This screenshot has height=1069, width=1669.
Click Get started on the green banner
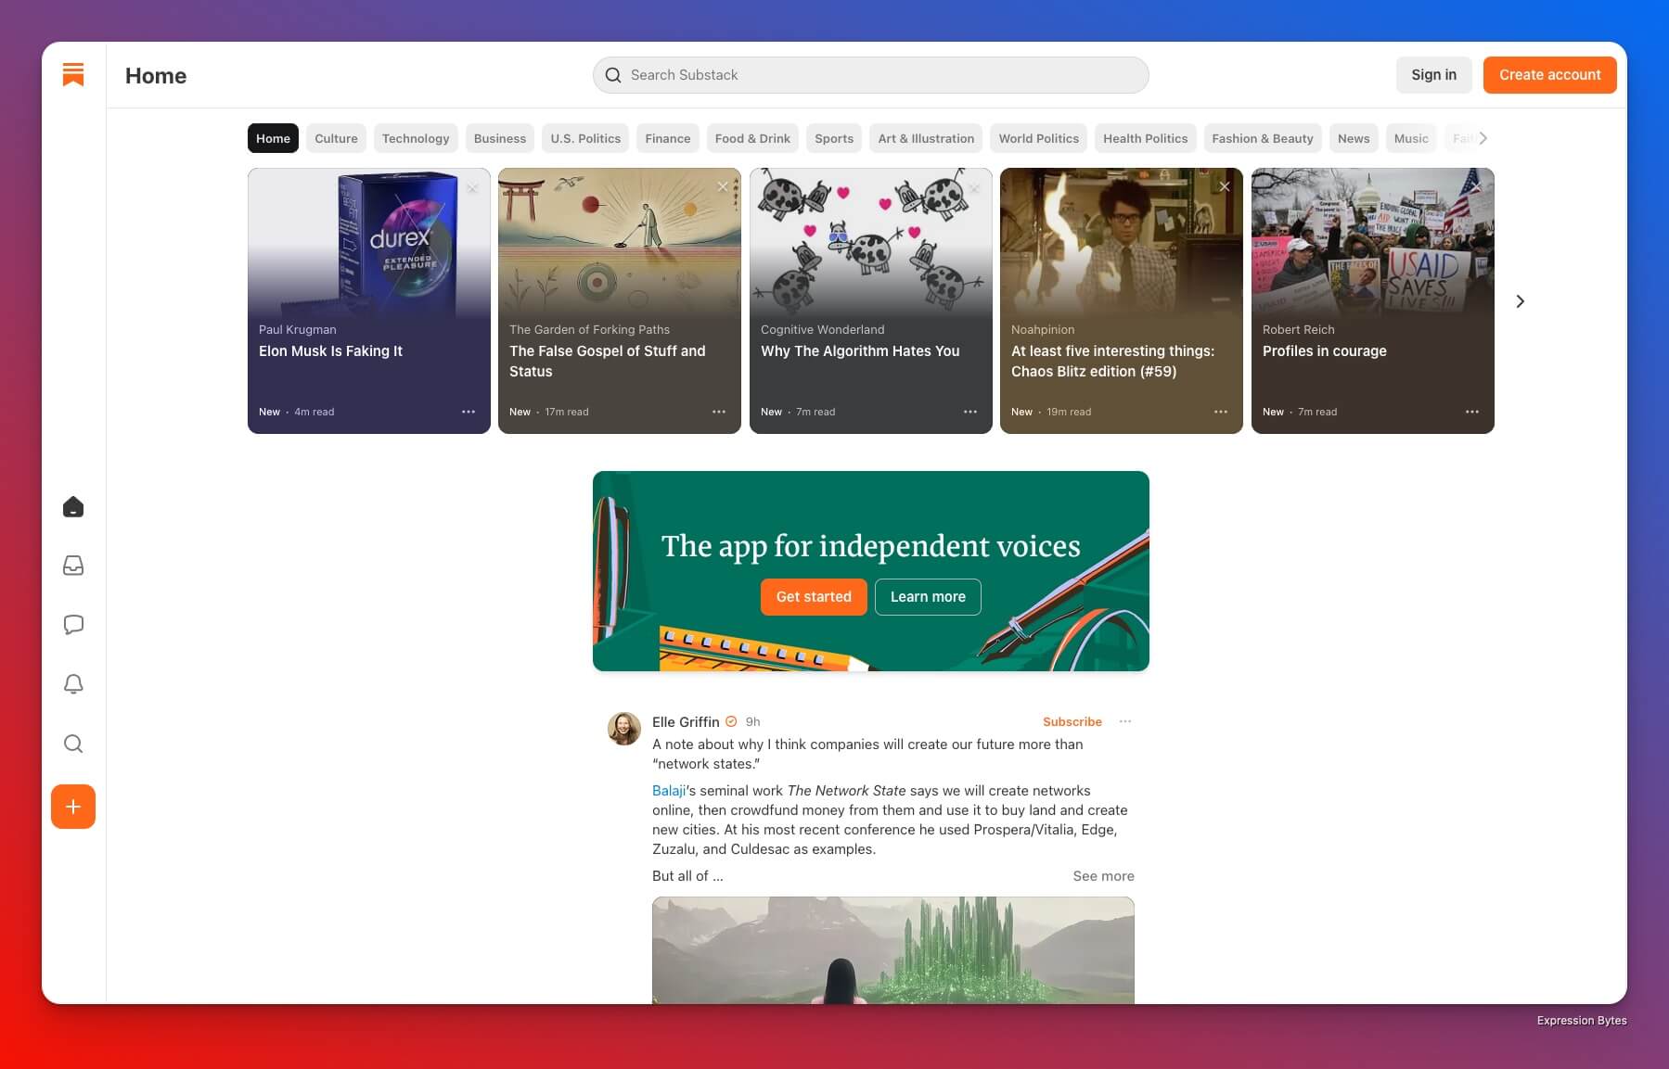pyautogui.click(x=814, y=597)
